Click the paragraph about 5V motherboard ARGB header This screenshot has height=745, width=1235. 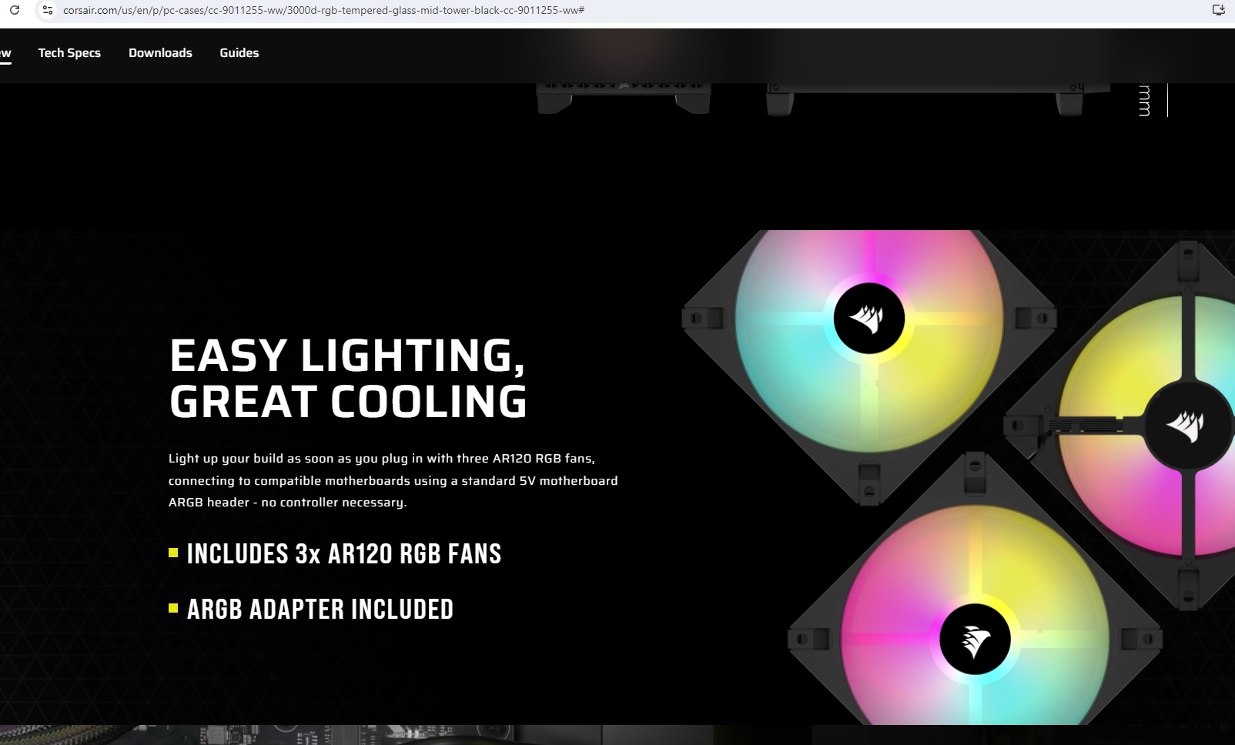(x=393, y=480)
